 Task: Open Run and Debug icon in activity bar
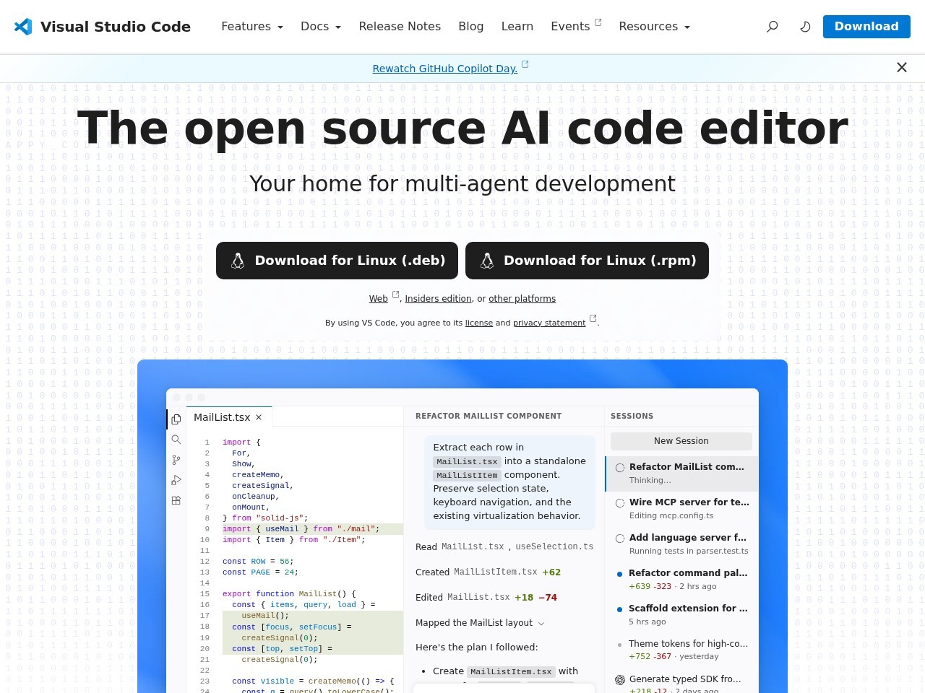pos(176,479)
